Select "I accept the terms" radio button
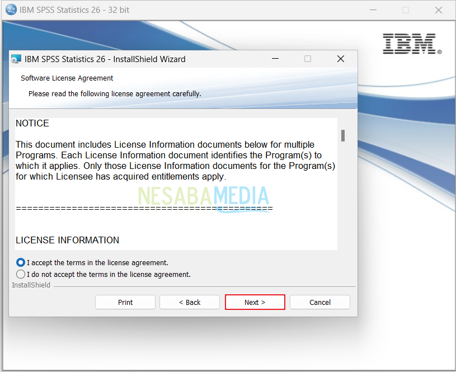The image size is (456, 372). click(21, 262)
